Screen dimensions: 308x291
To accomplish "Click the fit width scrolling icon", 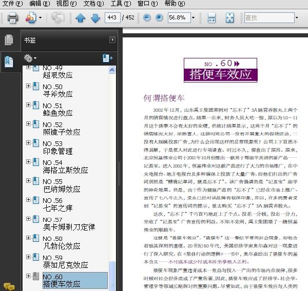I will click(211, 18).
